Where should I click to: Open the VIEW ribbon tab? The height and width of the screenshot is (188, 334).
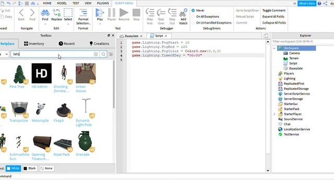(88, 3)
